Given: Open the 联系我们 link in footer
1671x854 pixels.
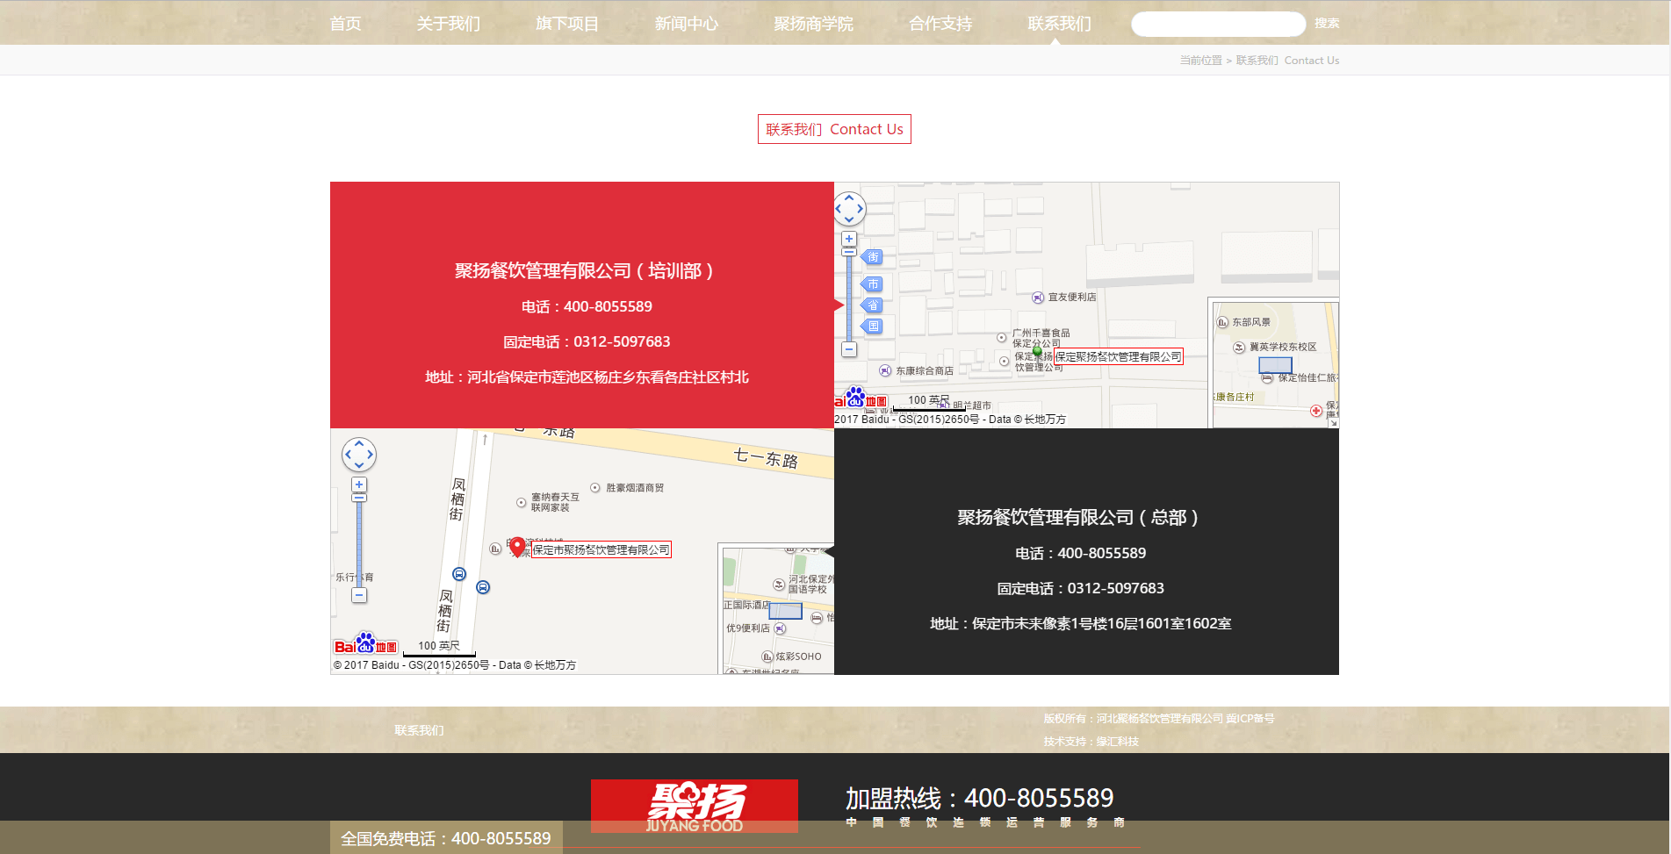Looking at the screenshot, I should pos(419,730).
